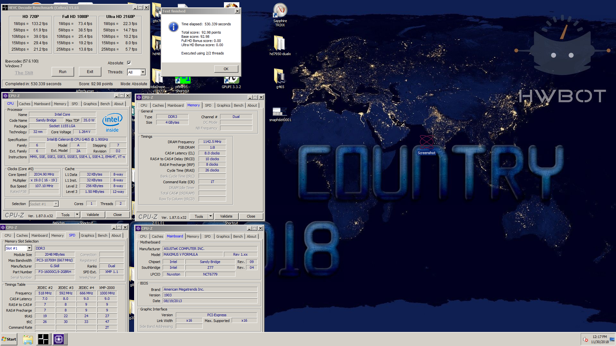Image resolution: width=616 pixels, height=346 pixels.
Task: Open the Threads dropdown in HEVC benchmark
Action: tap(143, 72)
